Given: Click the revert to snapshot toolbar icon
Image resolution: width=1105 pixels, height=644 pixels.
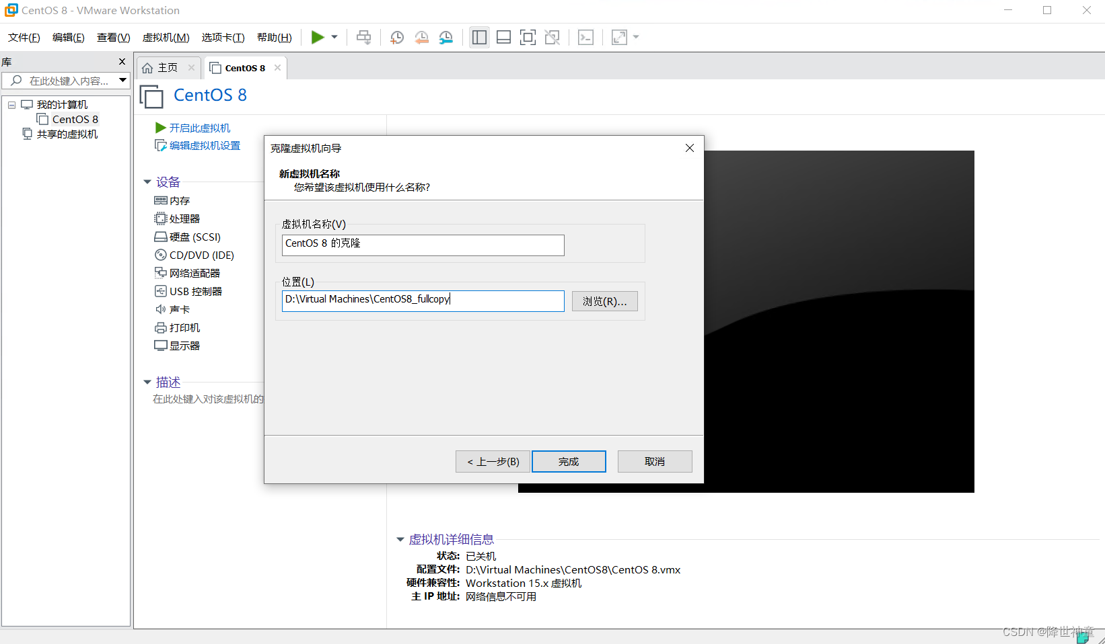Looking at the screenshot, I should coord(422,38).
